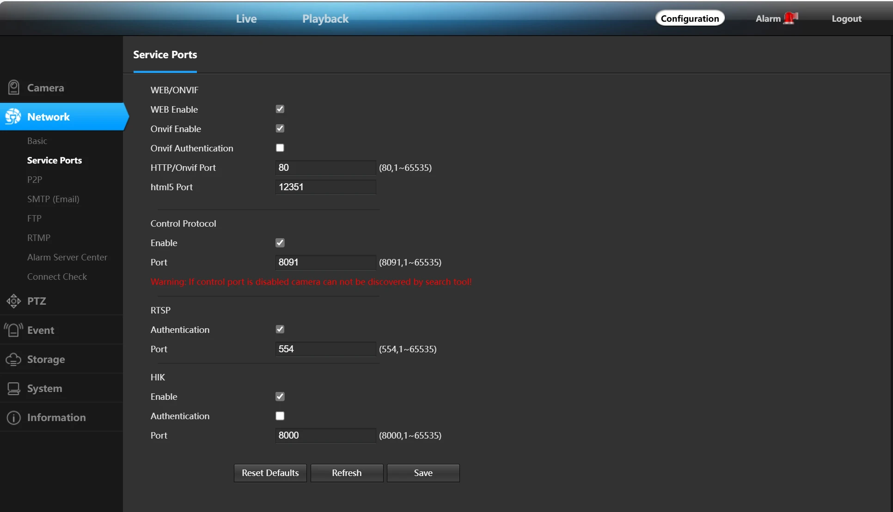Click the Network globe icon

[x=13, y=116]
